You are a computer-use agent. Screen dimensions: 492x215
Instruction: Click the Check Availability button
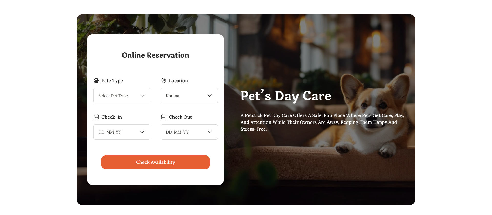[x=156, y=162]
